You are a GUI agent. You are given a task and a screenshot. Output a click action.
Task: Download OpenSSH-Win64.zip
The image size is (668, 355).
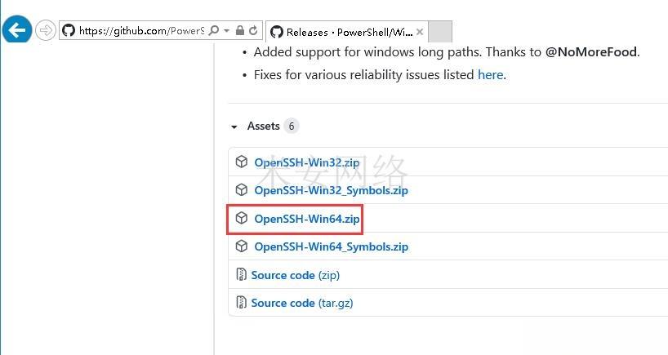(307, 219)
